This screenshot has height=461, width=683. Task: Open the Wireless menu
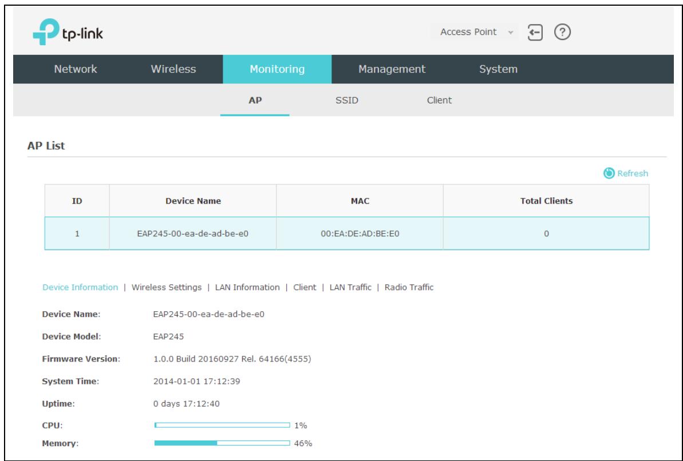(173, 69)
